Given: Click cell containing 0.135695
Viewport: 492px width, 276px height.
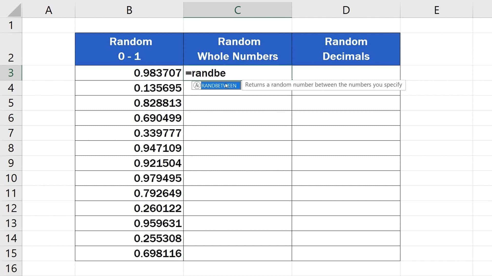Looking at the screenshot, I should 129,88.
